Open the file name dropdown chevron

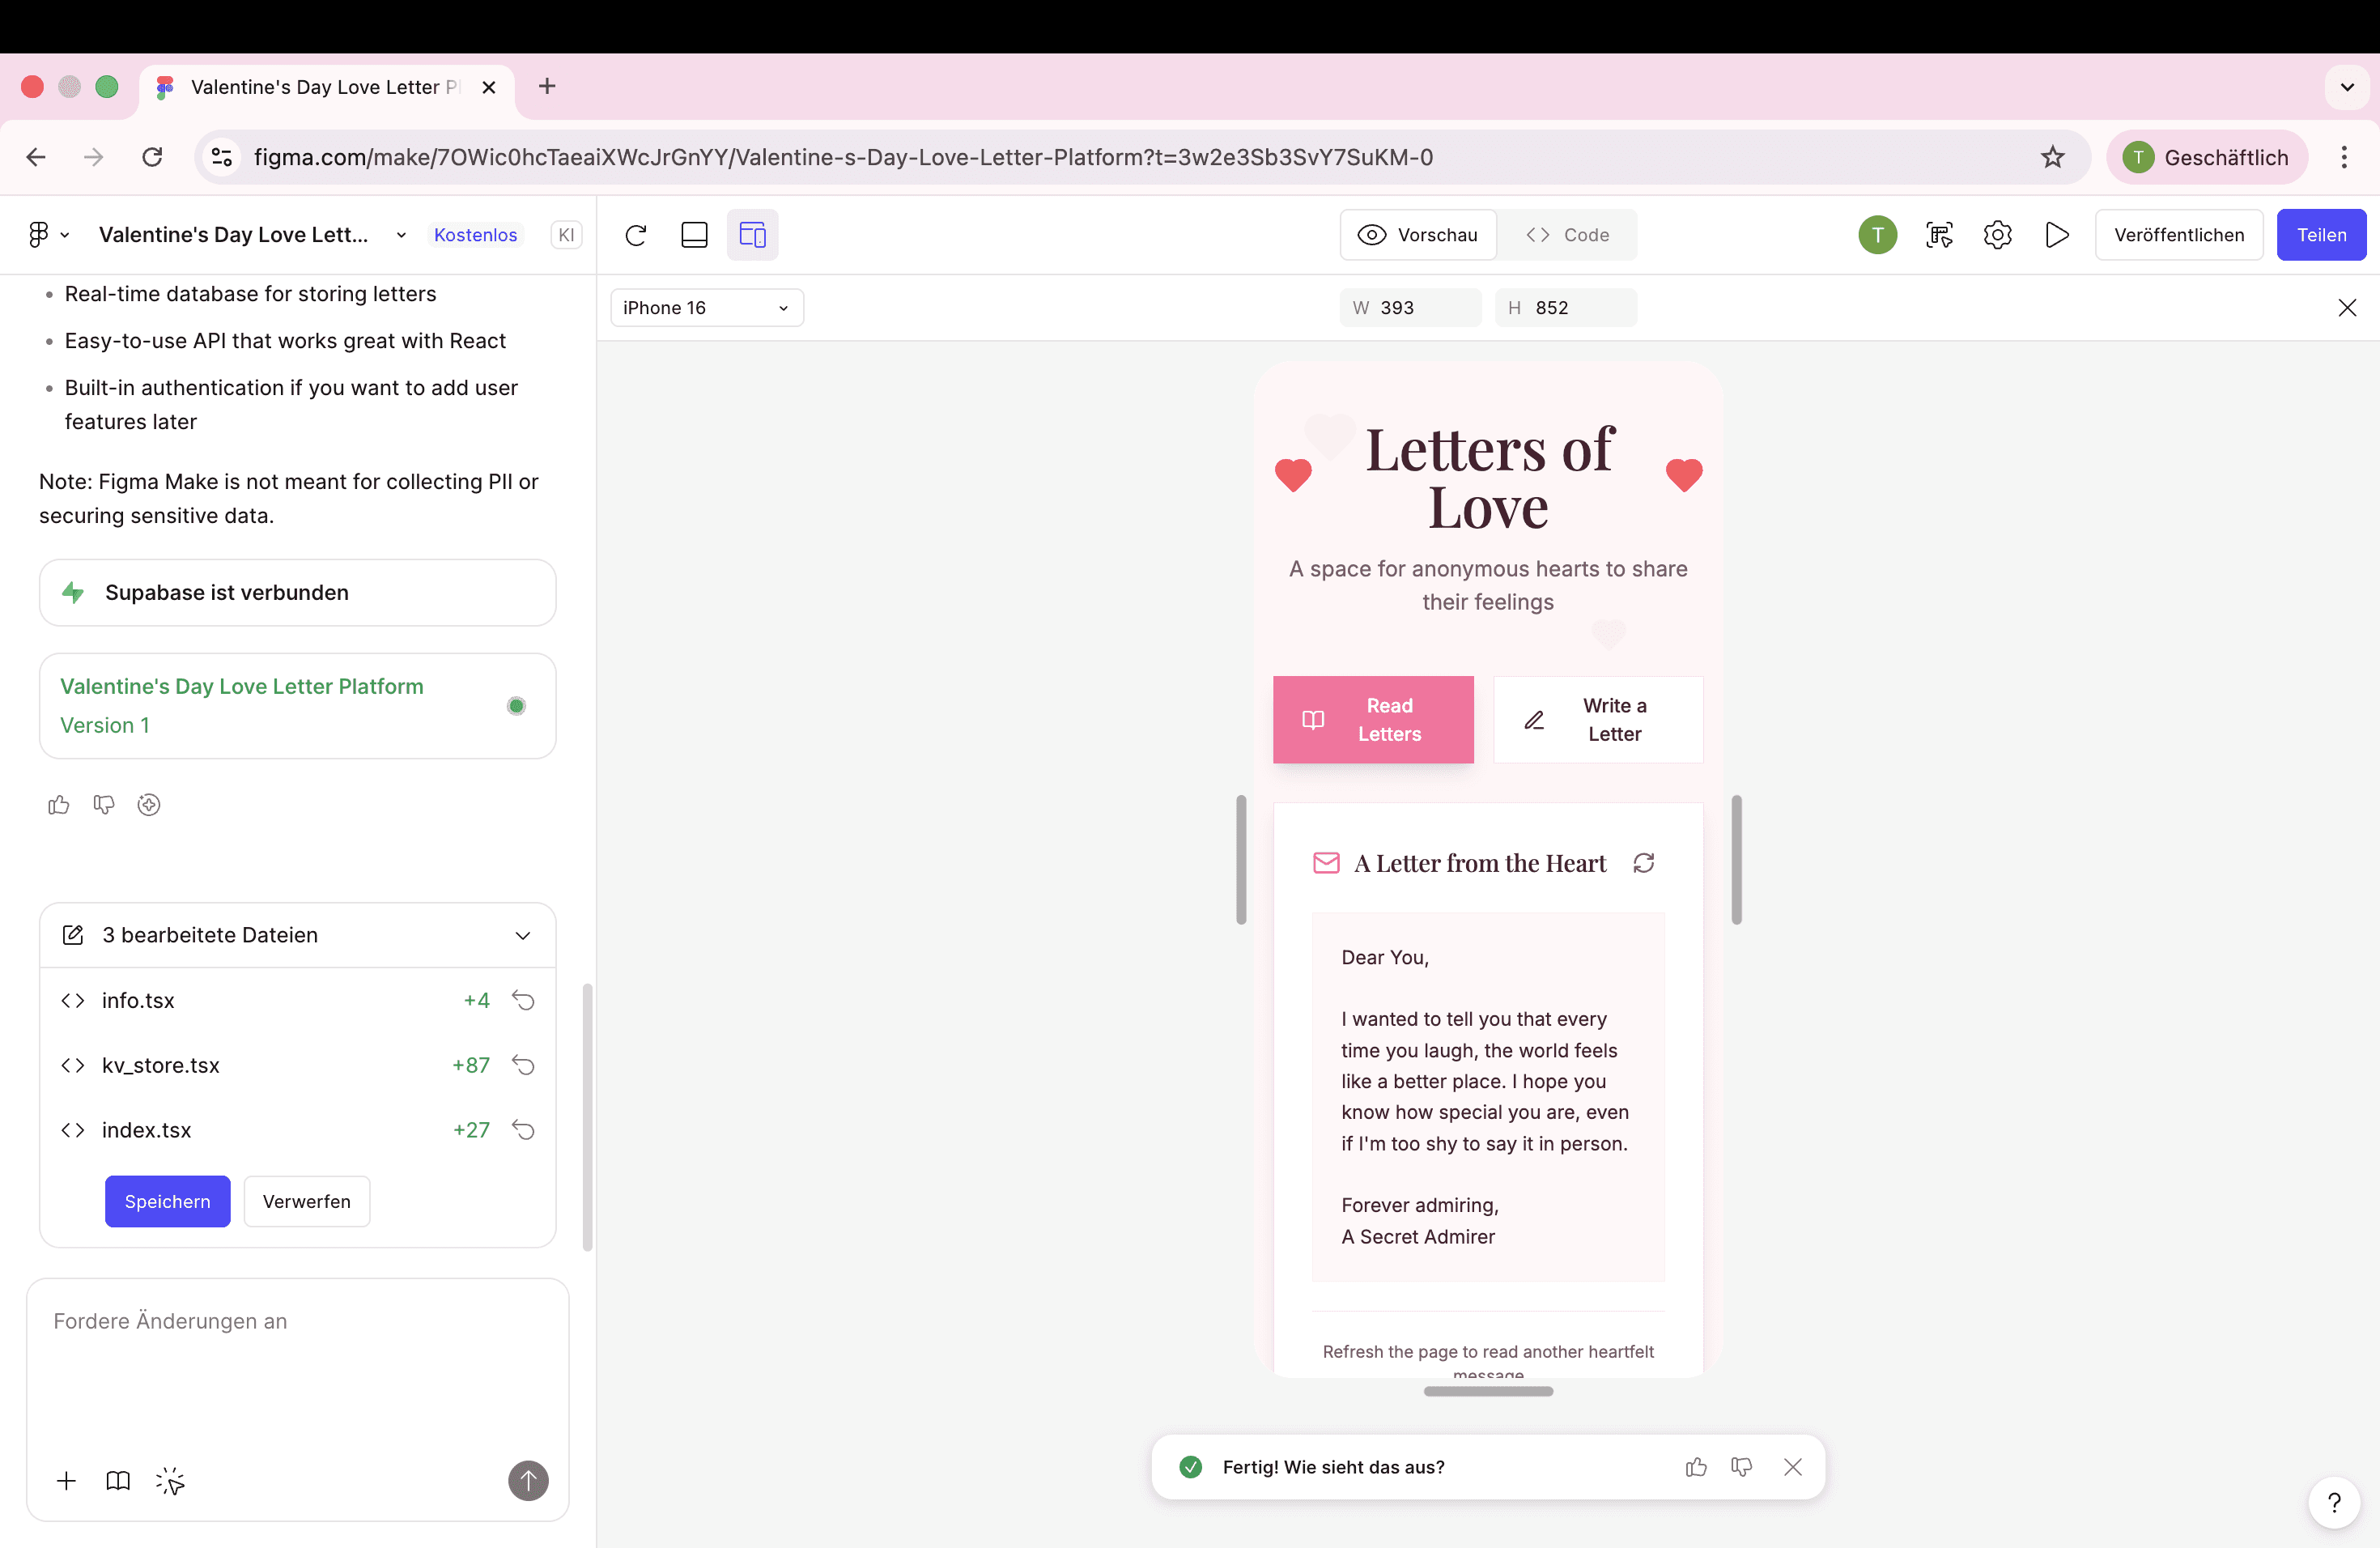coord(401,235)
